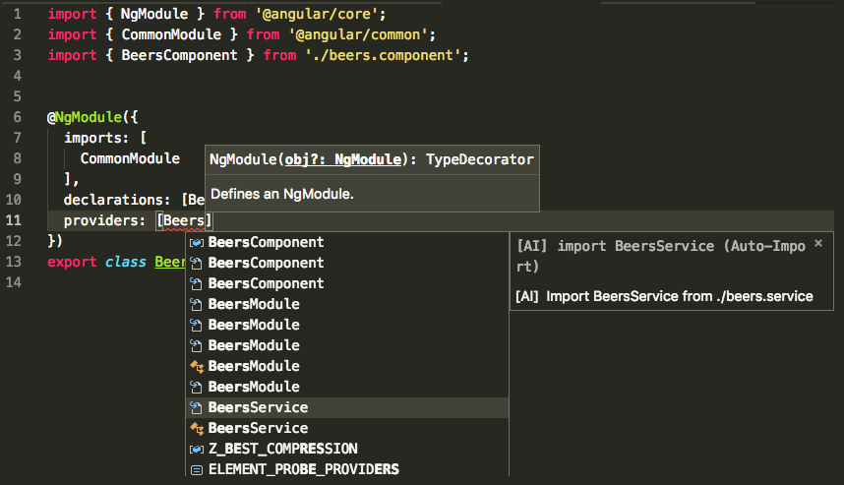The height and width of the screenshot is (485, 844).
Task: Close the Auto-Import details popup
Action: [x=817, y=242]
